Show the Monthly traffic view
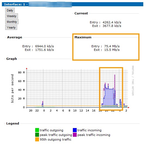Screen dimensions: 152x146 click(12, 22)
